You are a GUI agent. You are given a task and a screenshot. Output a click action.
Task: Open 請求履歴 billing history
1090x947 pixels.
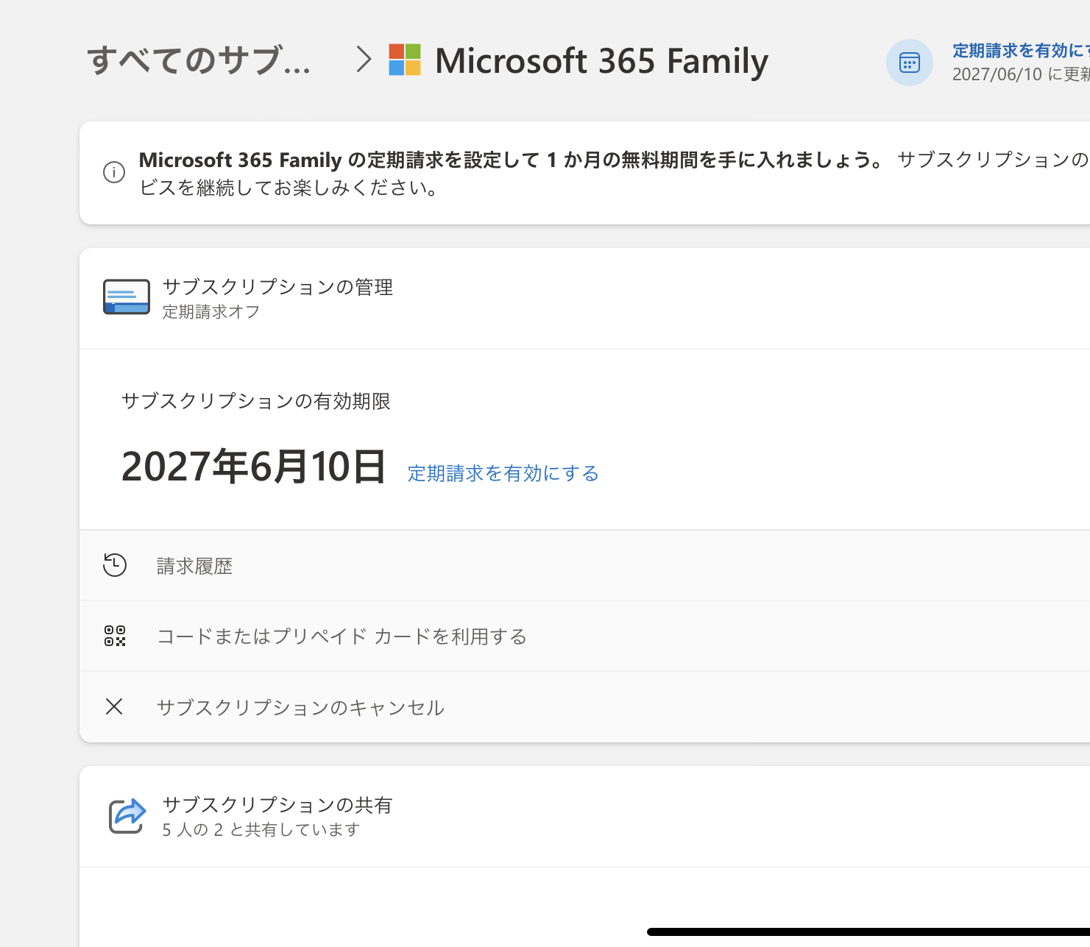tap(194, 566)
